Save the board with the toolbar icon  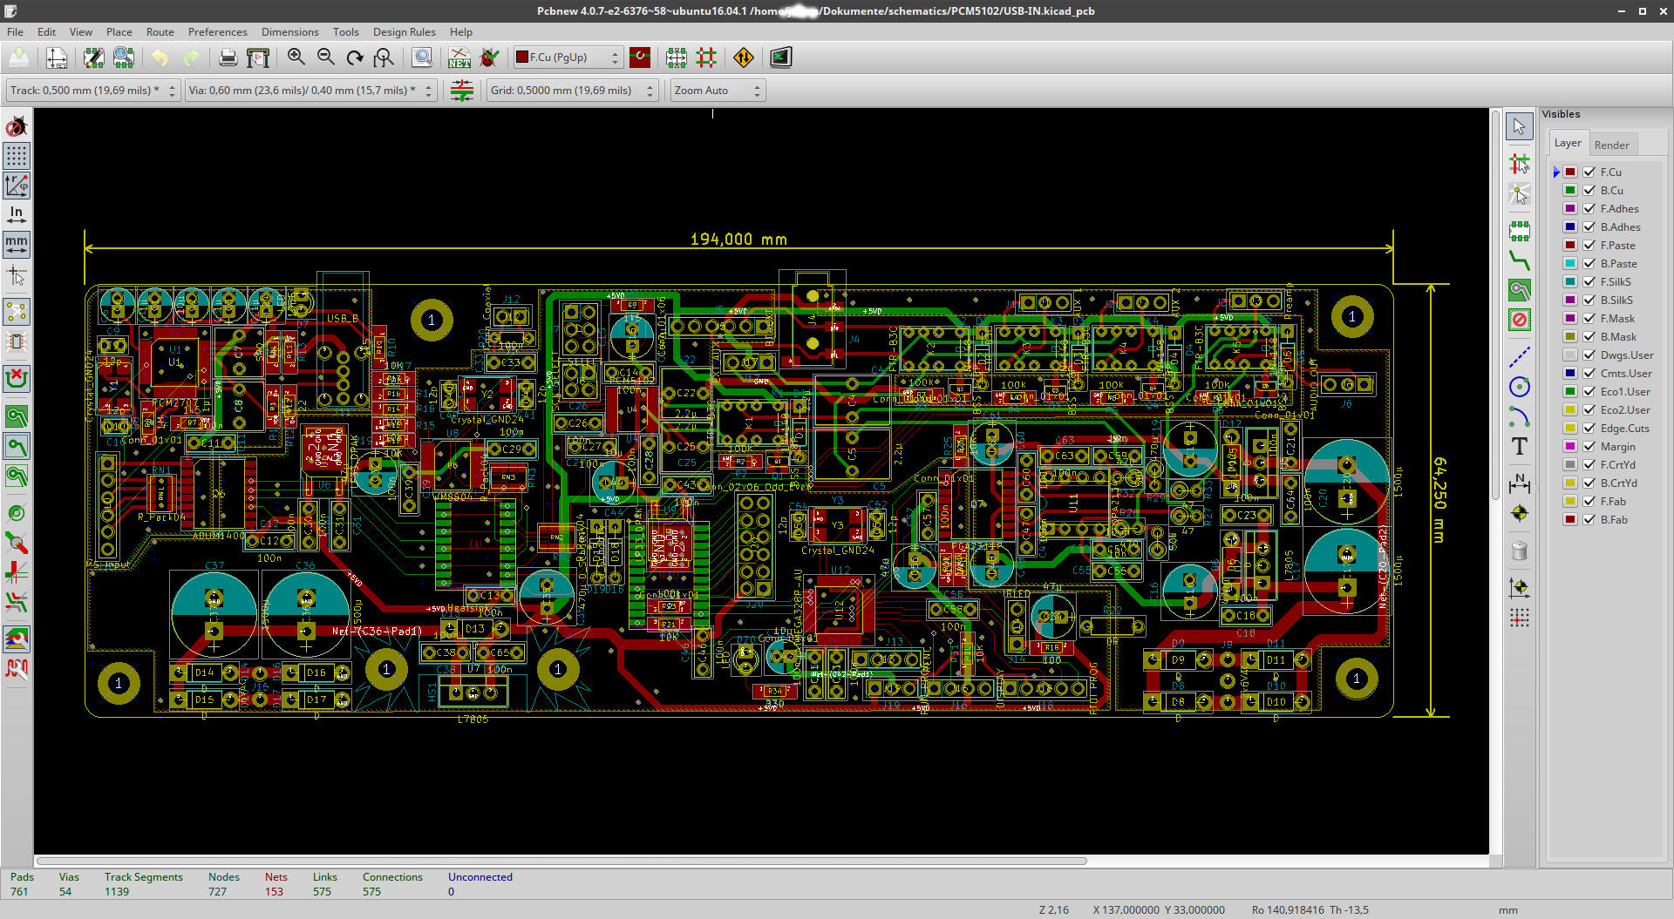(x=19, y=57)
